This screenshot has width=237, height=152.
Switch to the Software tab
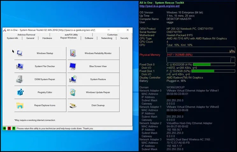89,38
